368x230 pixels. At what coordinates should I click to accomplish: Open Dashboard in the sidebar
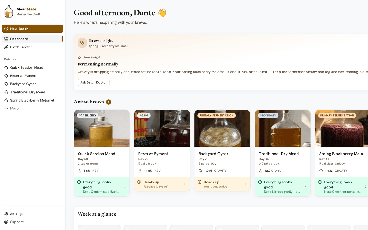point(33,39)
